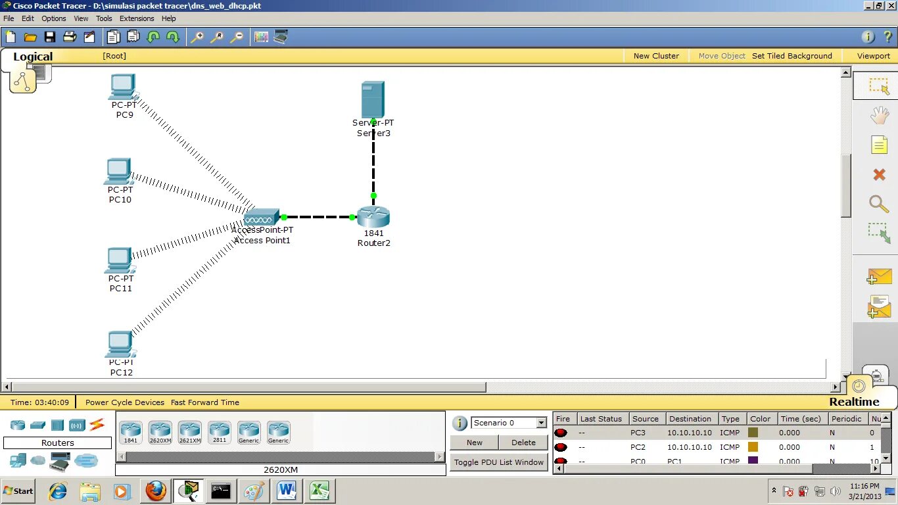
Task: Undo the last action
Action: point(153,37)
